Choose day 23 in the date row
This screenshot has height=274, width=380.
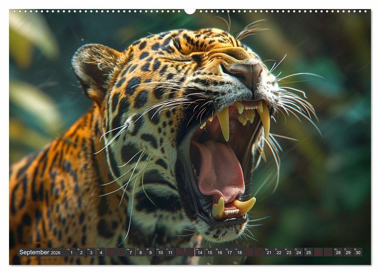pos(289,253)
